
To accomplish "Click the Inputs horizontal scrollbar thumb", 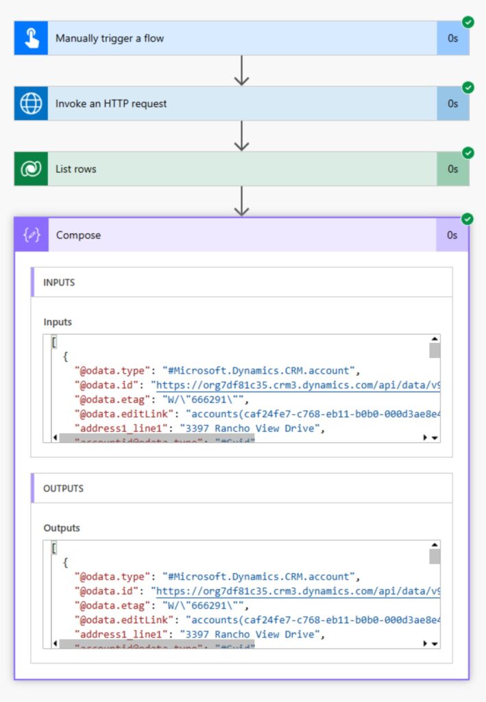I will [156, 438].
